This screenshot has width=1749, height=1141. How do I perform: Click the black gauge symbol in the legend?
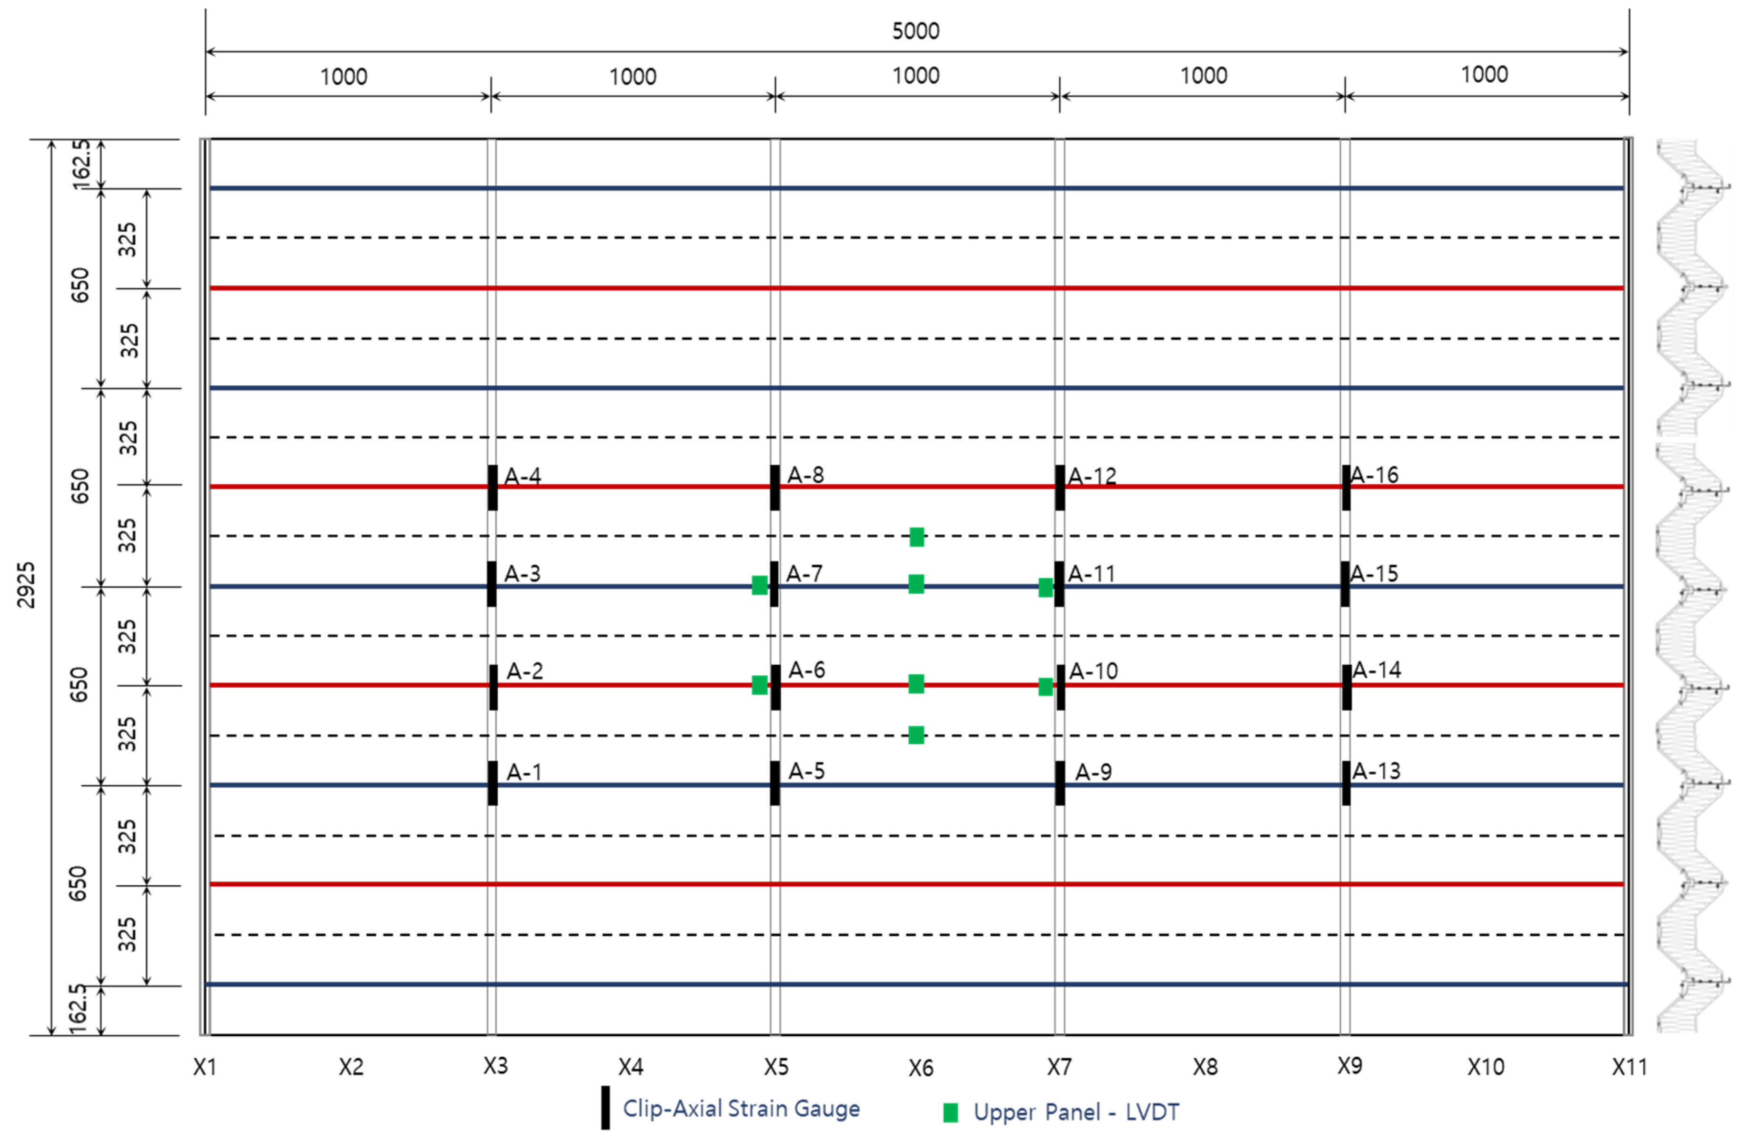[x=605, y=1108]
